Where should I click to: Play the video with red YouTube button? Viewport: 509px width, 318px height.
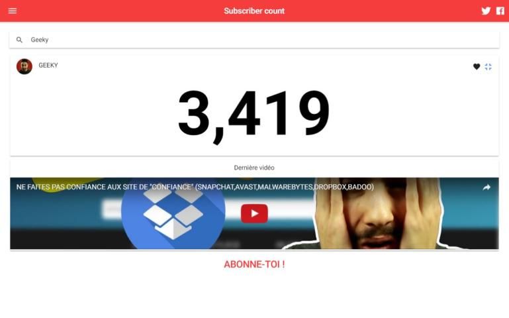254,213
